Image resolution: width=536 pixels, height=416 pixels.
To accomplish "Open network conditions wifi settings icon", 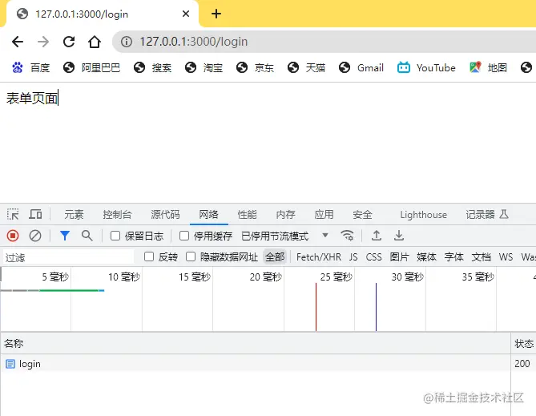I will 347,236.
